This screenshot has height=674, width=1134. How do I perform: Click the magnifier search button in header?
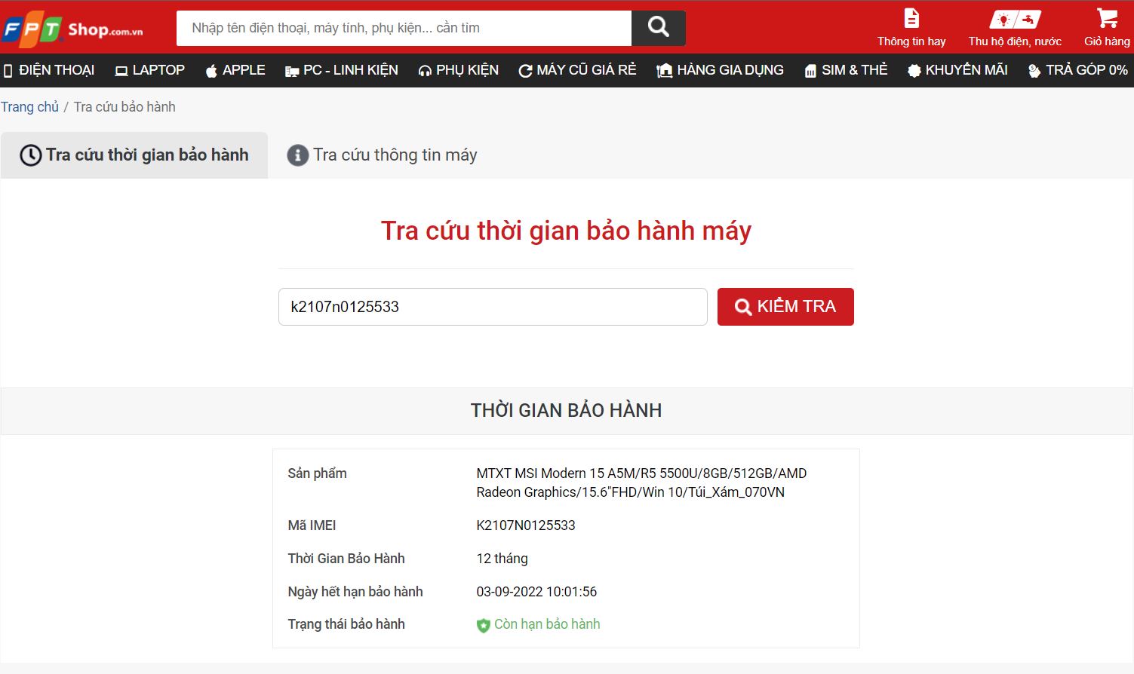pos(658,28)
